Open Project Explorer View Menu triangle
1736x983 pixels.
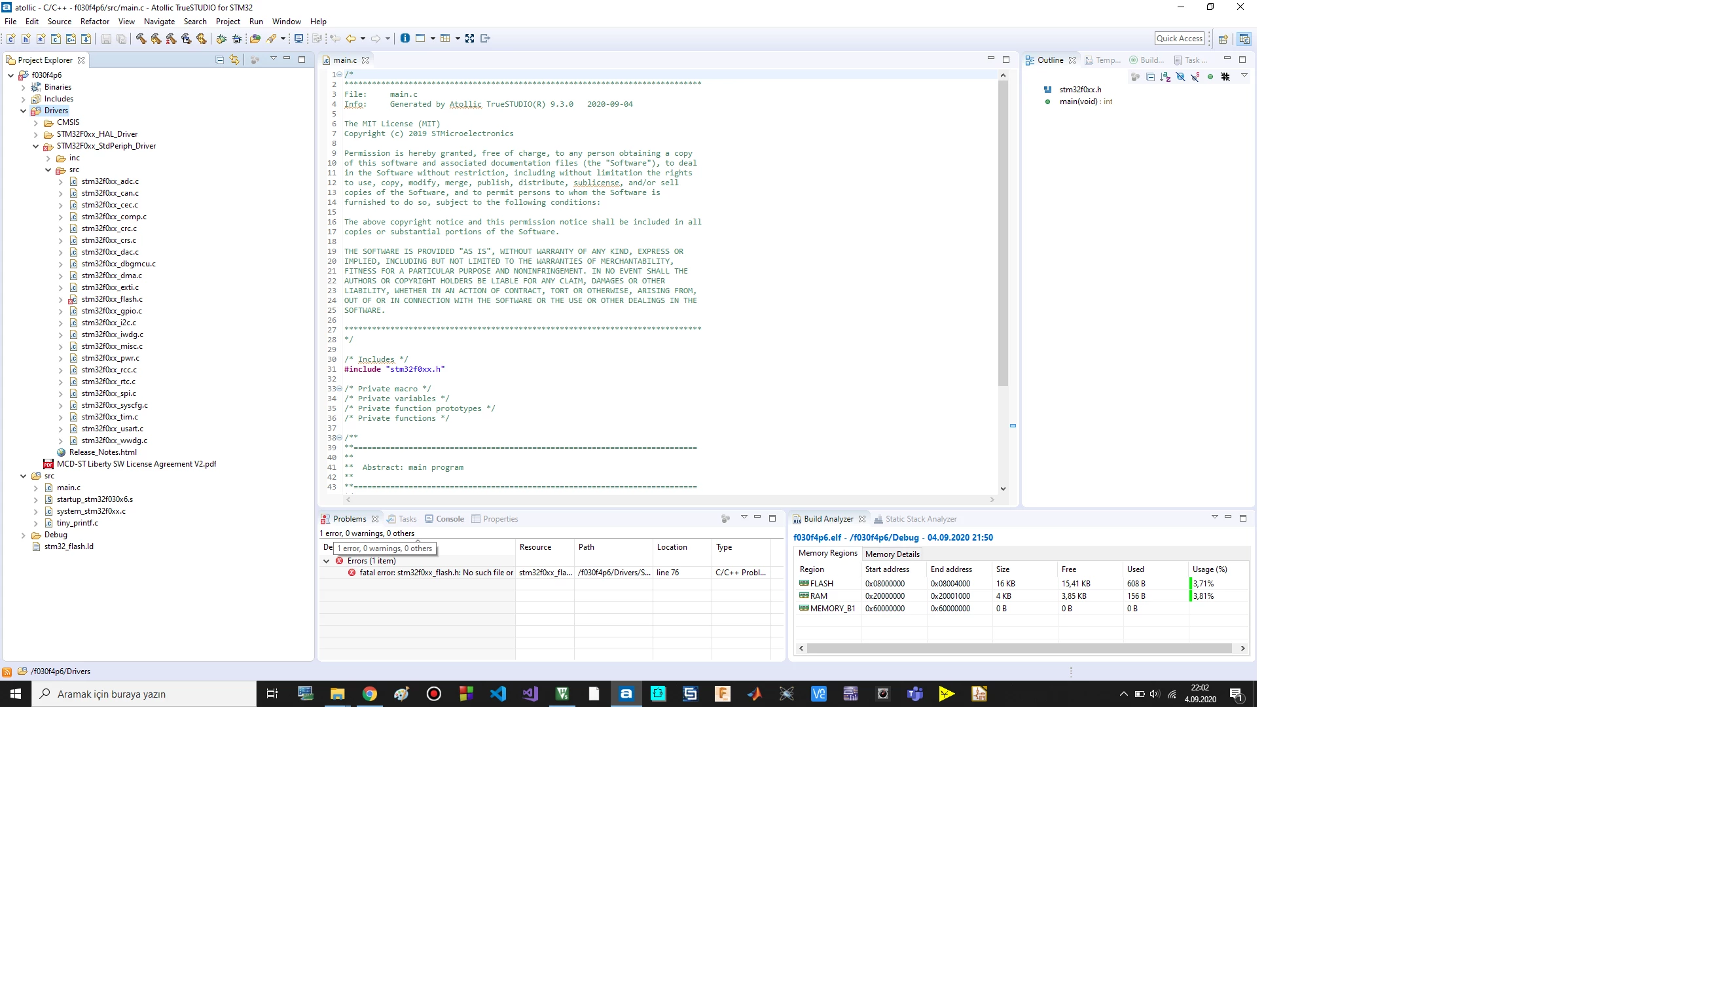(x=274, y=59)
